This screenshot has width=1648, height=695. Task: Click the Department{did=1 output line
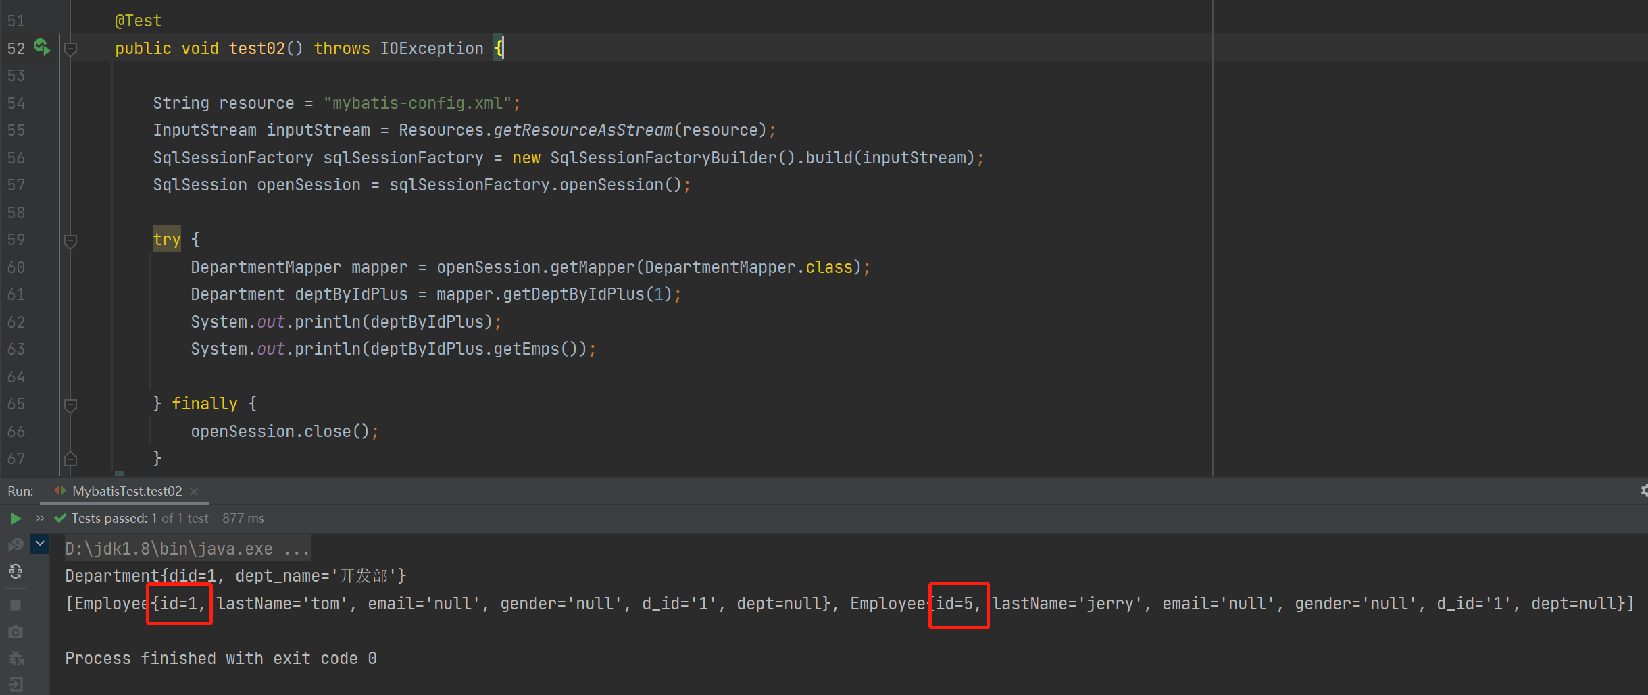tap(236, 576)
